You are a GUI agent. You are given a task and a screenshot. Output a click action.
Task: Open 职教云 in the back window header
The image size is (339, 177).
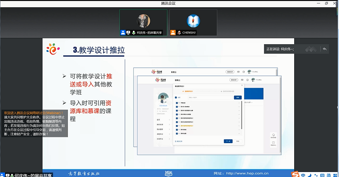[174, 72]
